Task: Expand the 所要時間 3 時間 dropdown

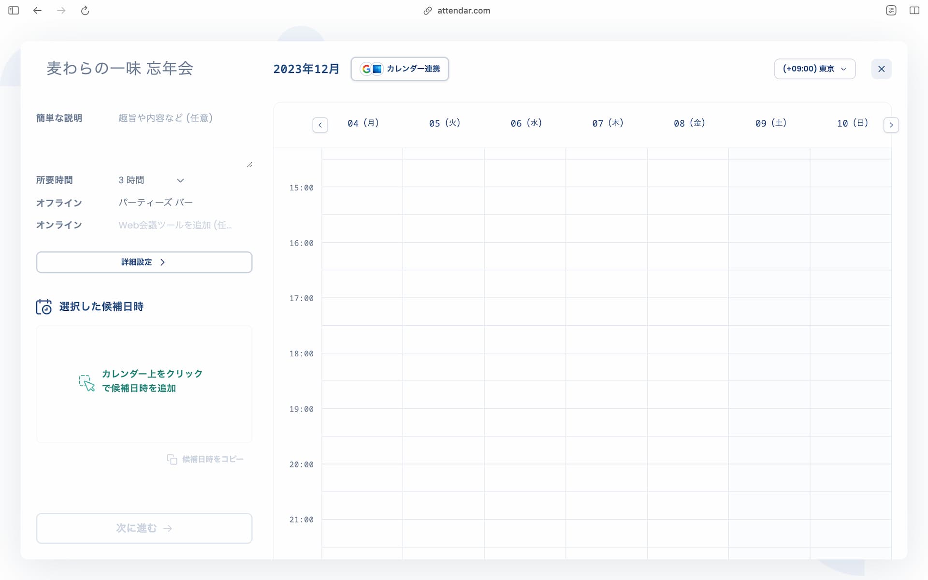Action: pyautogui.click(x=151, y=180)
